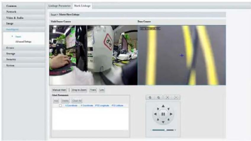
Task: Collapse the Intelligent menu section
Action: pyautogui.click(x=24, y=29)
